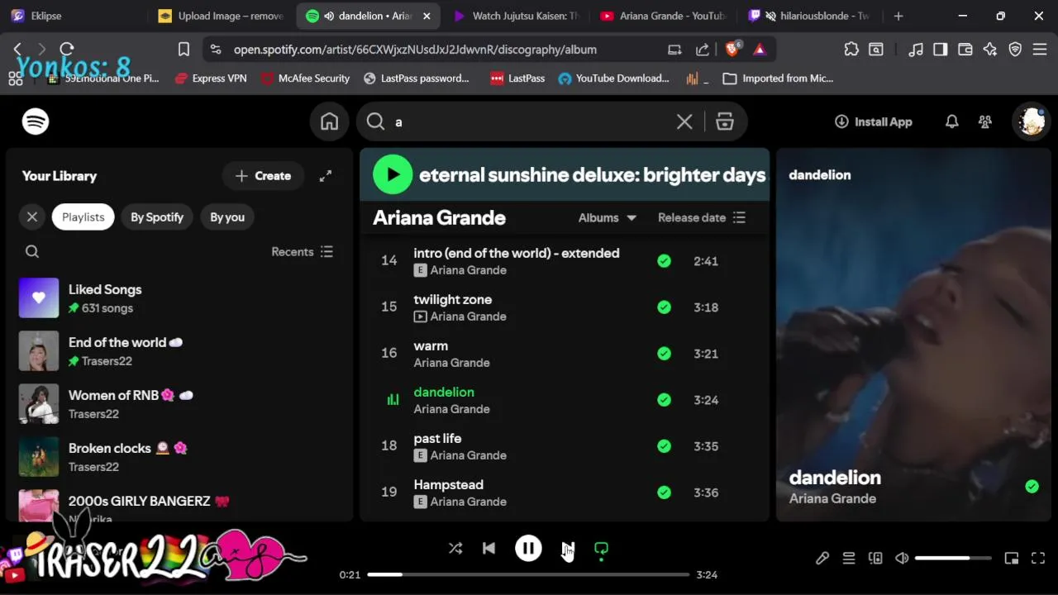Open Spotify home via logo

(x=36, y=121)
